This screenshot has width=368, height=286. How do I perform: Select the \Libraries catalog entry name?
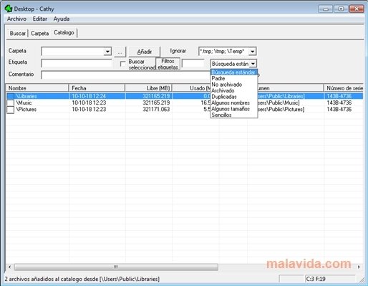(x=26, y=96)
